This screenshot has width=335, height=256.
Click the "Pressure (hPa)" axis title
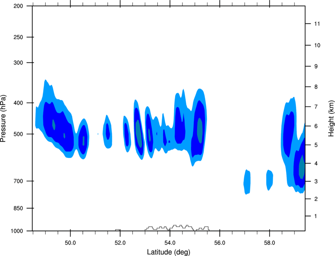[x=4, y=119]
